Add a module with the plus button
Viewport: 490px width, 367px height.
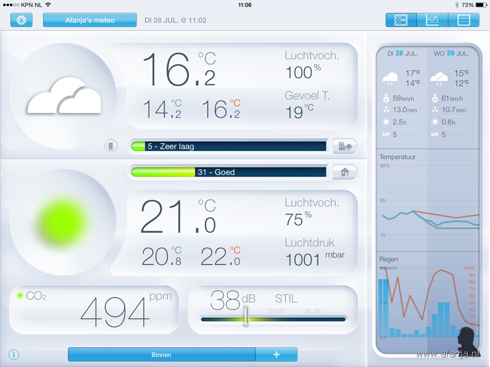pyautogui.click(x=277, y=354)
